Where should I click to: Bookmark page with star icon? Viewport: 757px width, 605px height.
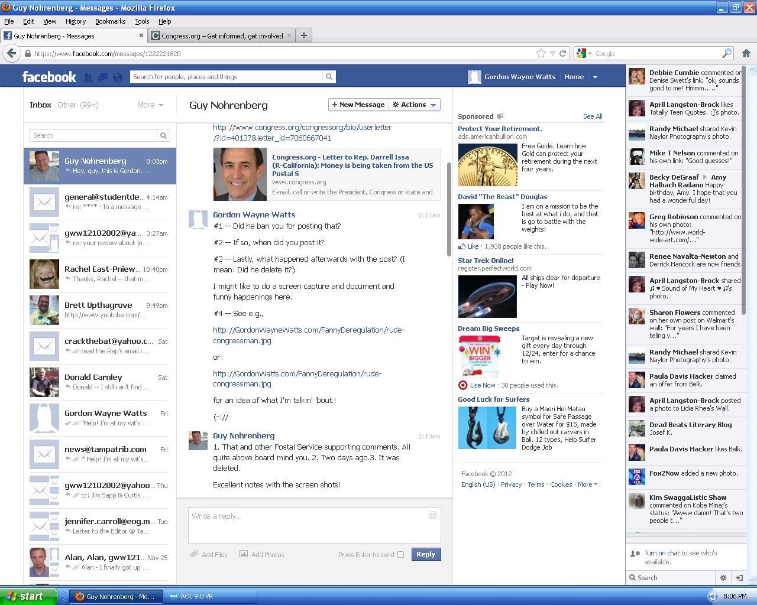tap(541, 53)
